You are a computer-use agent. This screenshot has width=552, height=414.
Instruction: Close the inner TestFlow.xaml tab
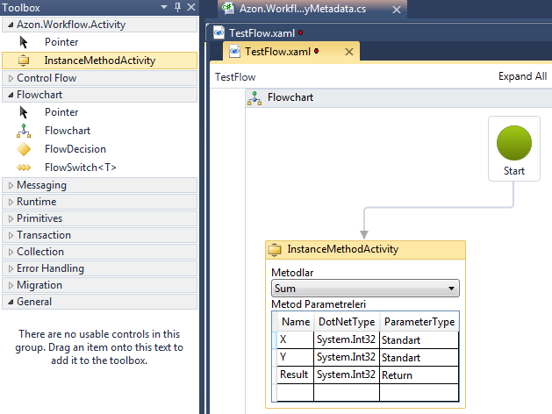point(348,52)
